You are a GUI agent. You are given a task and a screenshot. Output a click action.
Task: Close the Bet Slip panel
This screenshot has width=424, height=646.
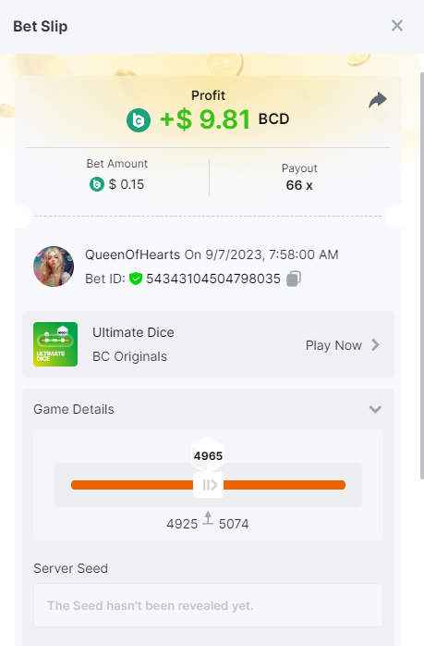tap(397, 26)
